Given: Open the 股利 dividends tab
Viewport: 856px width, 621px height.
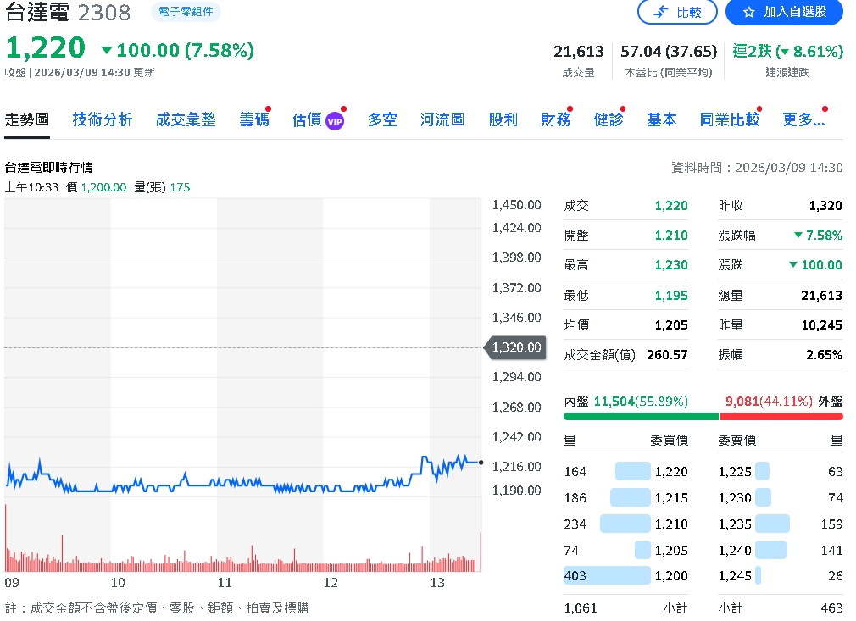Looking at the screenshot, I should point(503,119).
